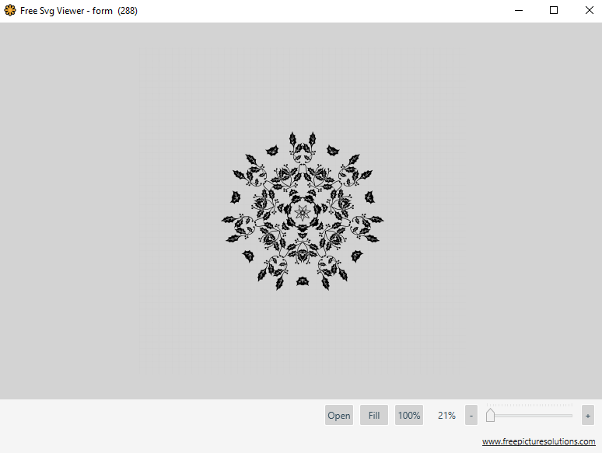Viewport: 602px width, 453px height.
Task: Close the Free Svg Viewer window
Action: pos(589,11)
